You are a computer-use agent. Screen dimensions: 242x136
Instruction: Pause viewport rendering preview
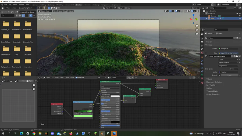198,11
